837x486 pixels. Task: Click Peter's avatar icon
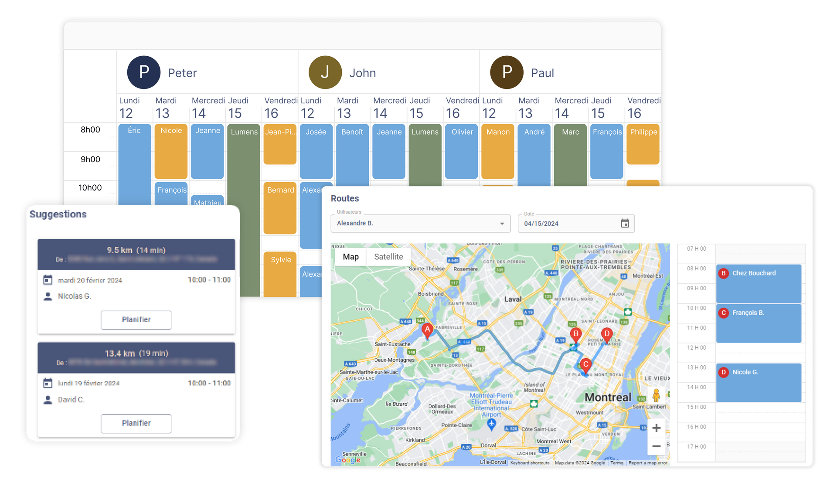[x=143, y=72]
